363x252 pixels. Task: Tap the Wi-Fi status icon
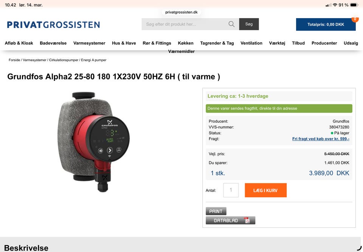click(x=335, y=5)
